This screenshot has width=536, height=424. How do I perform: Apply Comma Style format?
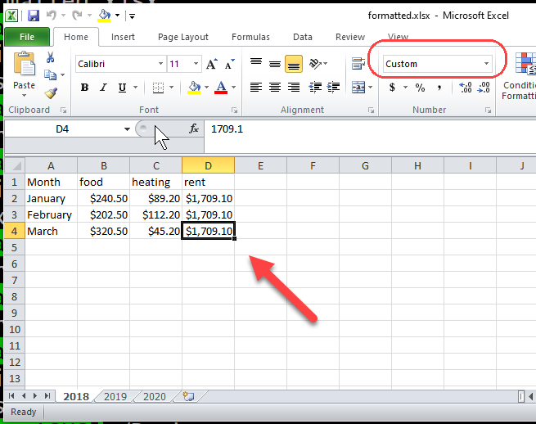pyautogui.click(x=439, y=88)
